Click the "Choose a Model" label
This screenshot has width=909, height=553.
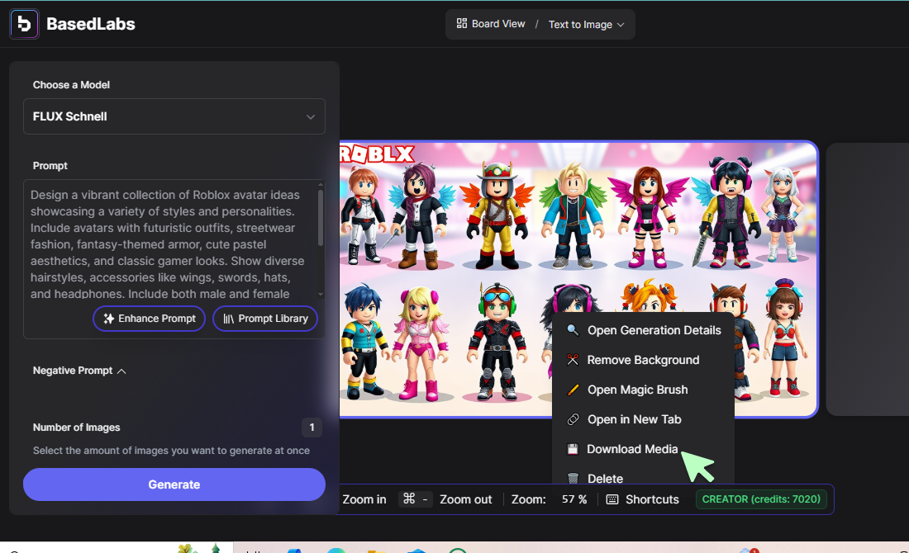71,85
